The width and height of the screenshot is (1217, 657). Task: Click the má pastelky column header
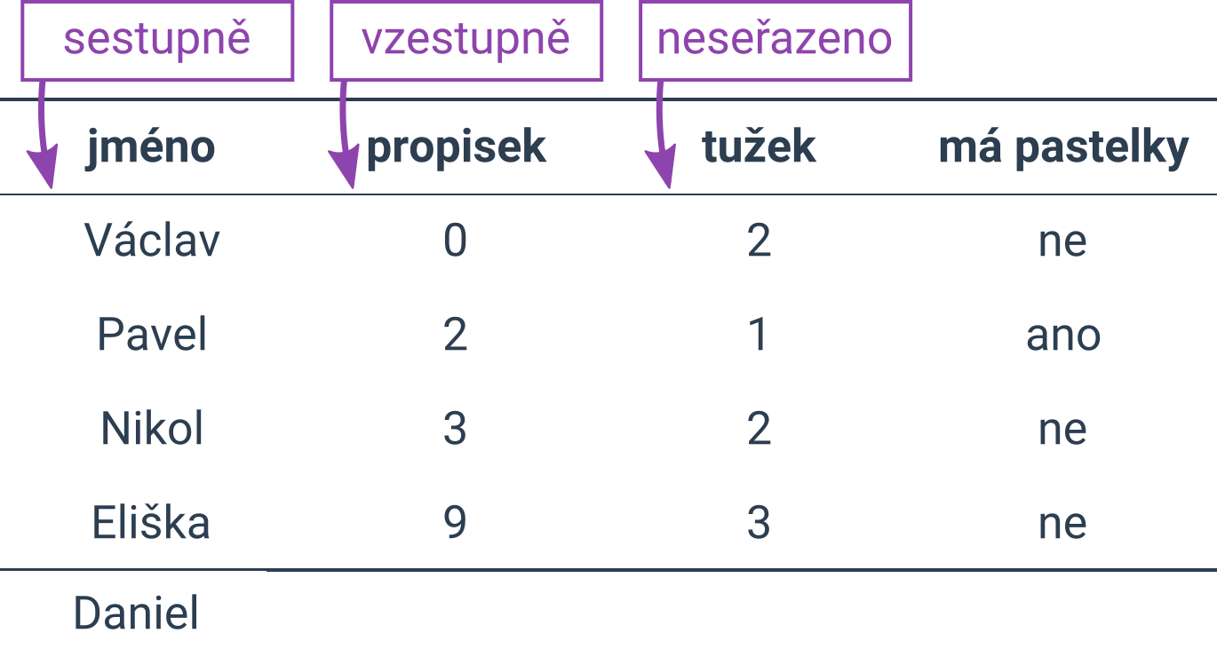point(1063,149)
